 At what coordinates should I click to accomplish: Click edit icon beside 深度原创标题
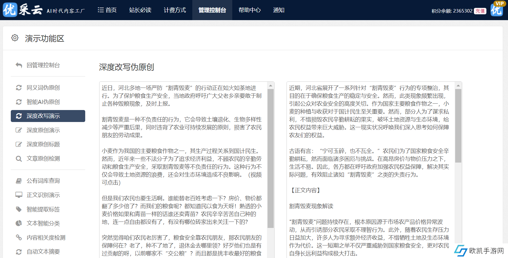pos(19,144)
